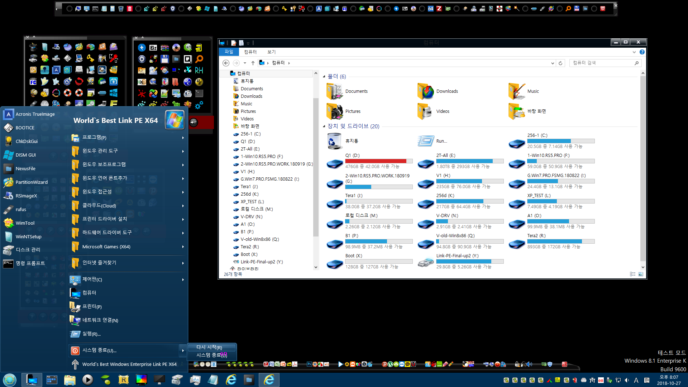Image resolution: width=688 pixels, height=387 pixels.
Task: Click the 7z icon in top launcher bar
Action: tap(405, 9)
